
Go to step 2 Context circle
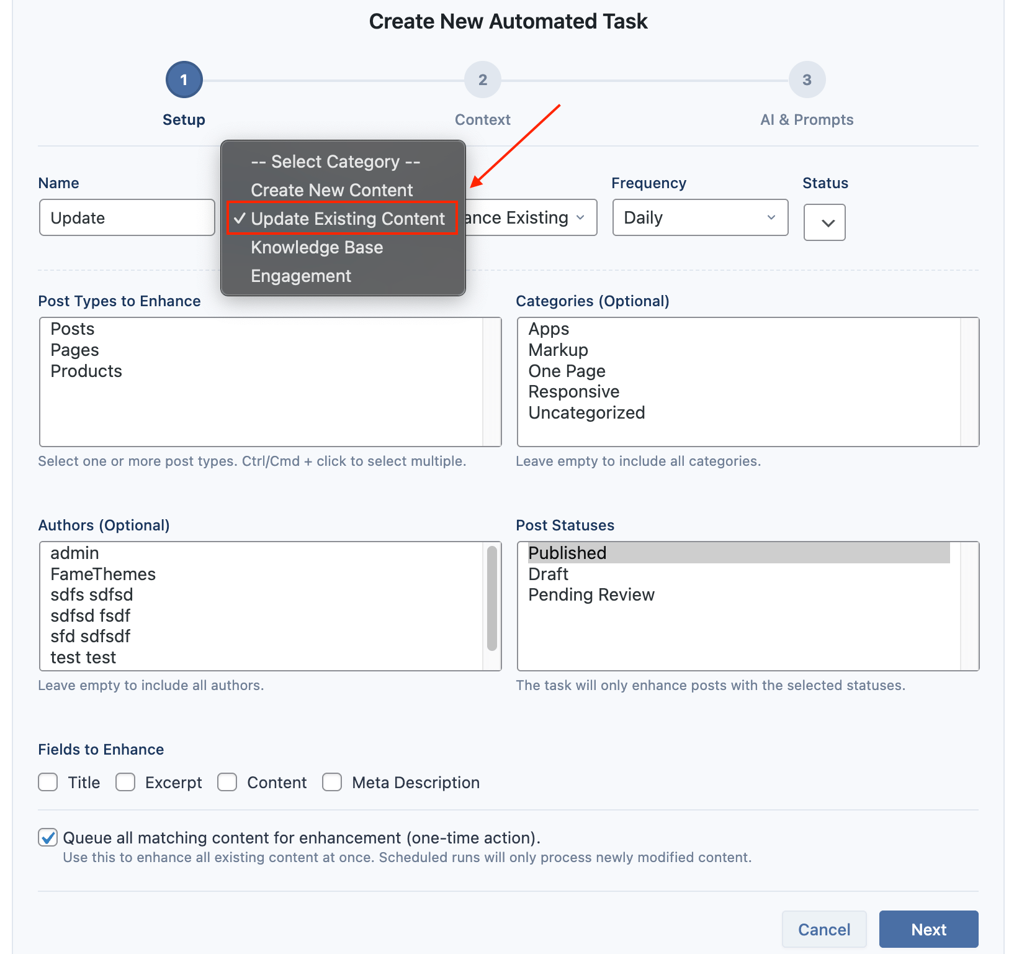pos(482,79)
